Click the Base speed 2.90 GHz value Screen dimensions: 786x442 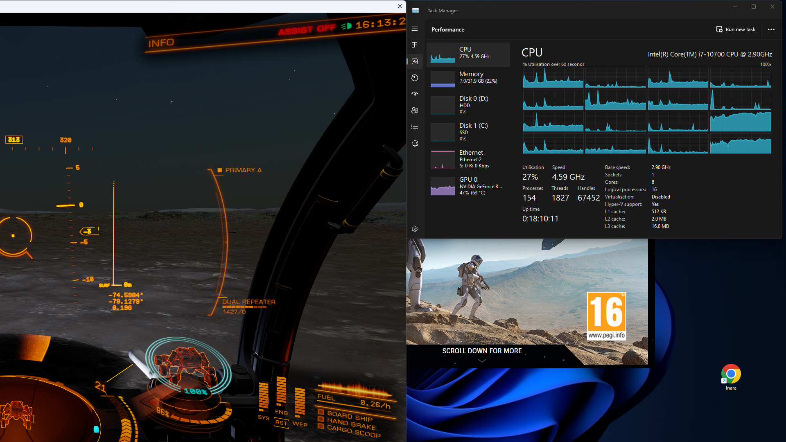coord(661,167)
